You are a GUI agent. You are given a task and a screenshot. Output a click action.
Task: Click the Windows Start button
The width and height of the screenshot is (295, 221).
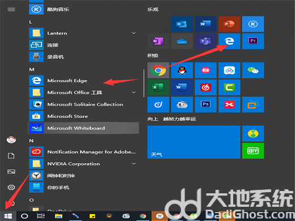coord(8,216)
